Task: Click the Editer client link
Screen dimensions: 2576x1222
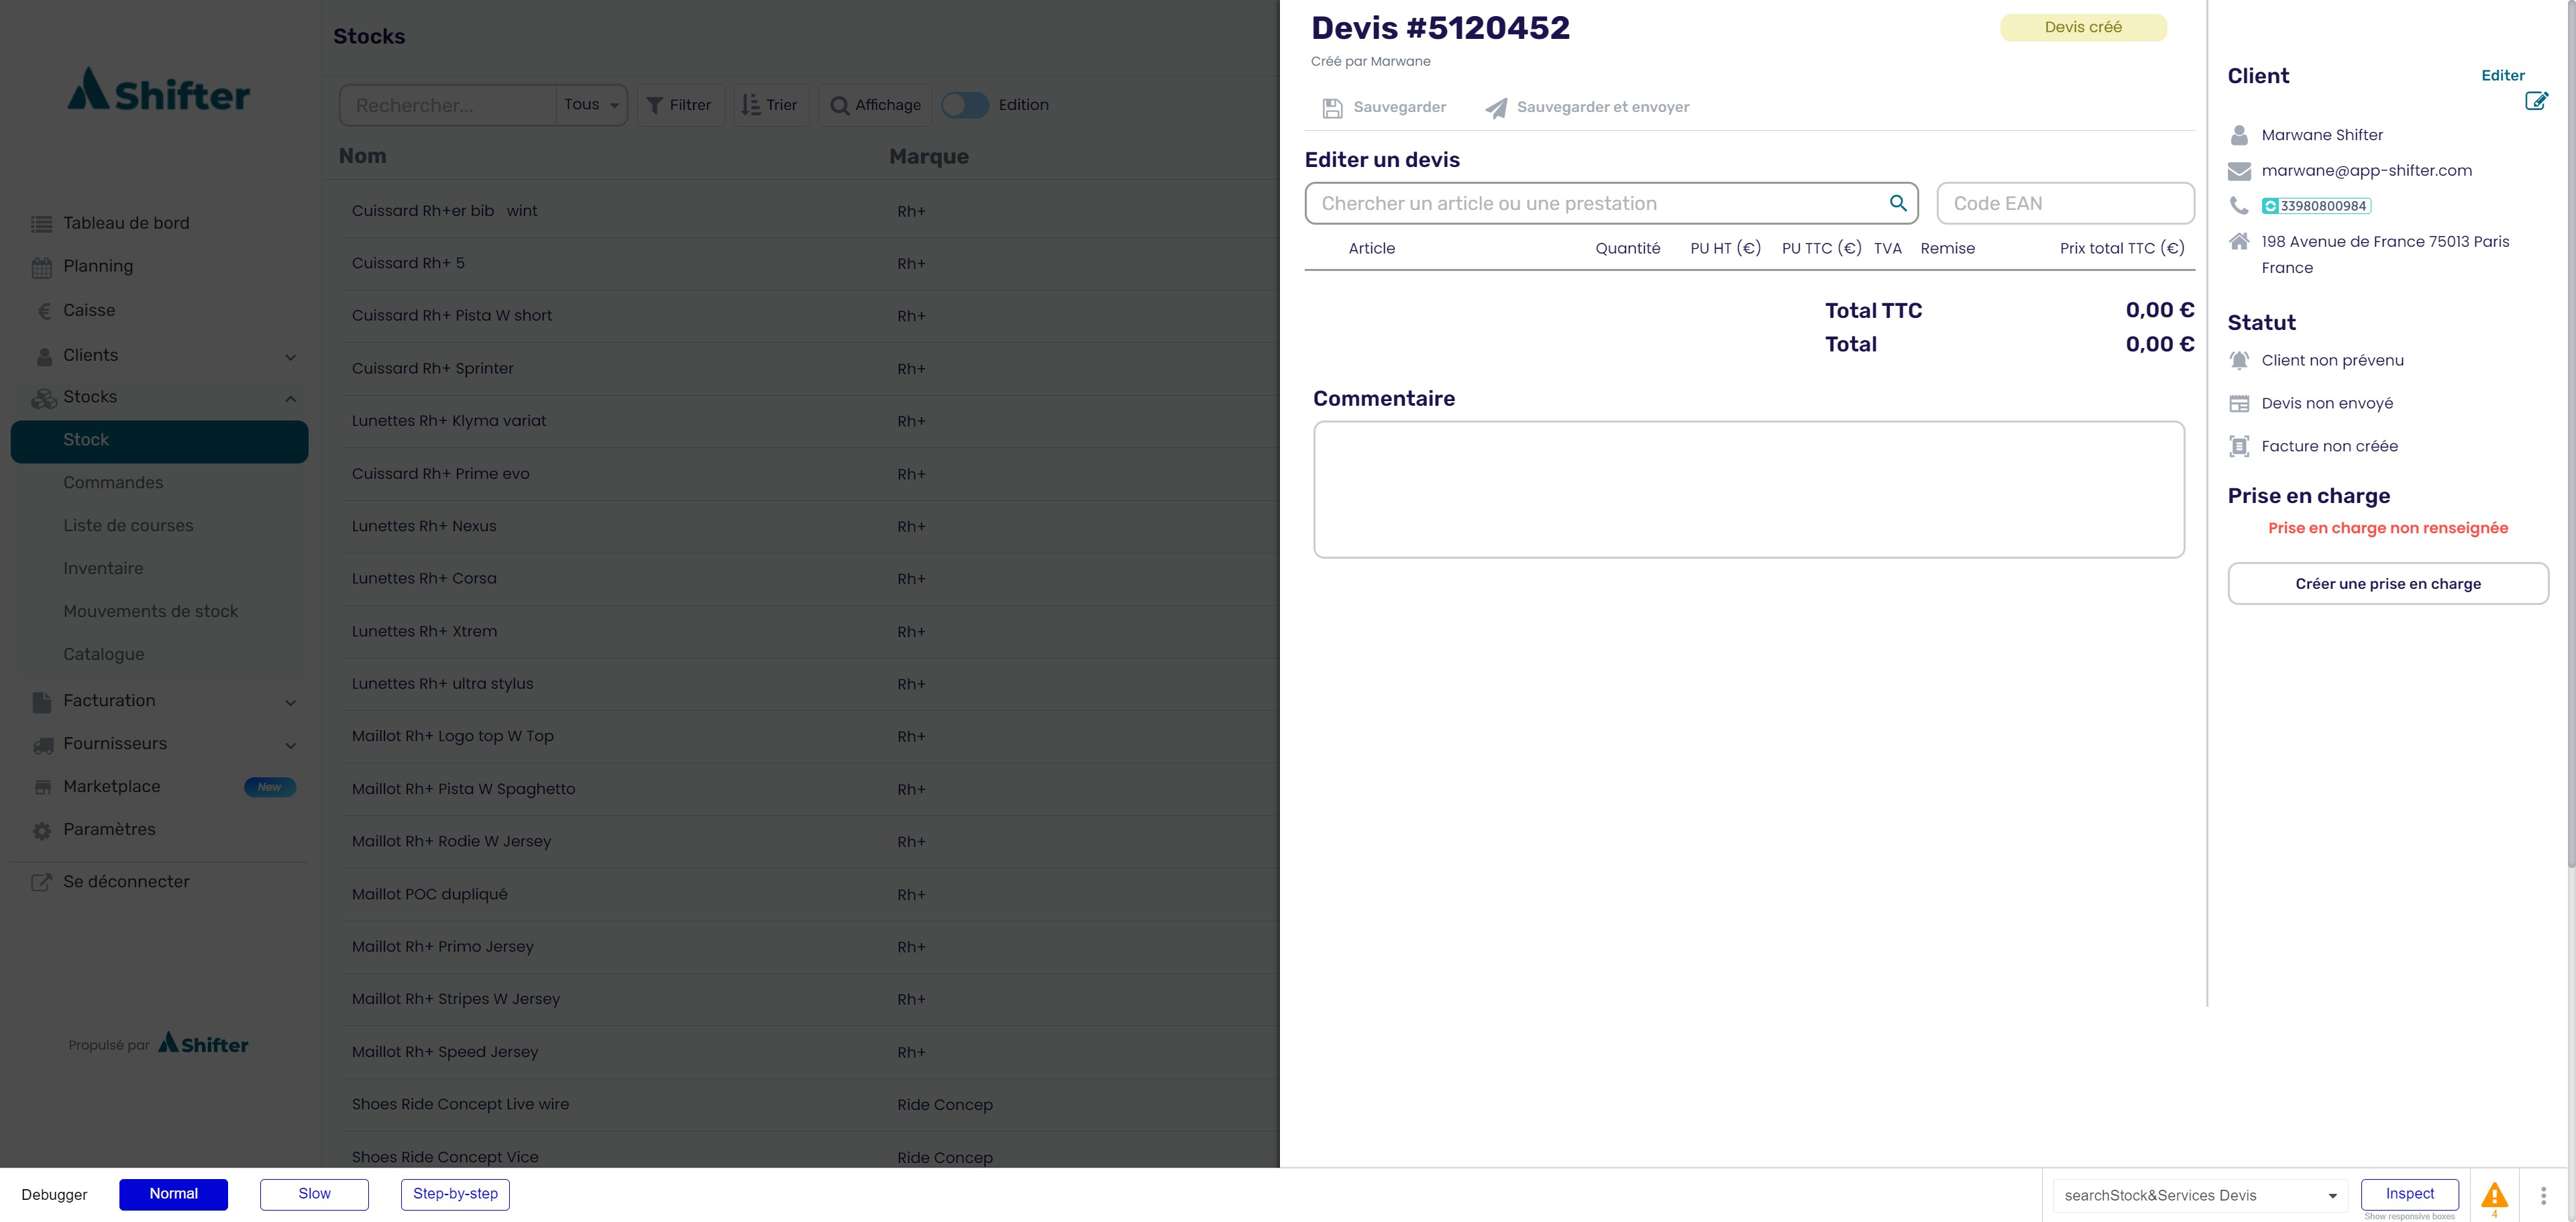Action: (x=2502, y=75)
